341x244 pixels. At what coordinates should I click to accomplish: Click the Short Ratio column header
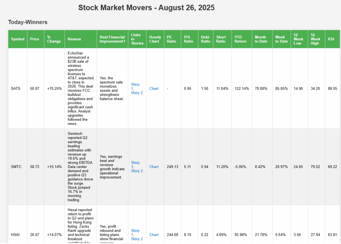pos(221,39)
